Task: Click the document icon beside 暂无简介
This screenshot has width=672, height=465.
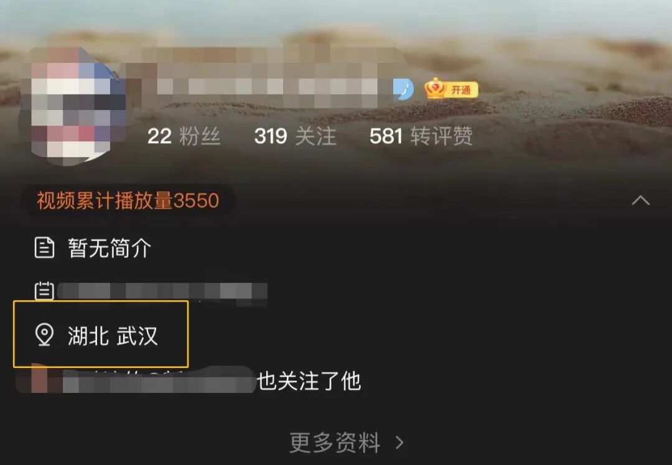Action: click(x=44, y=247)
